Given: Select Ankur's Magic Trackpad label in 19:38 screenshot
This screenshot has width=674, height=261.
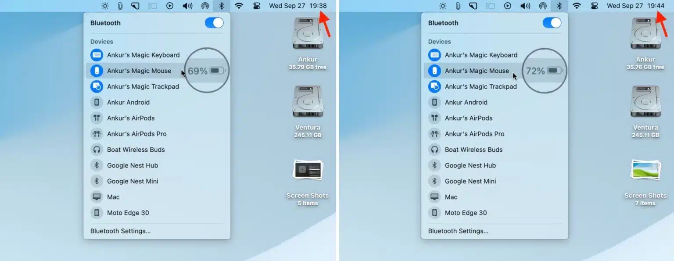Looking at the screenshot, I should click(x=143, y=86).
